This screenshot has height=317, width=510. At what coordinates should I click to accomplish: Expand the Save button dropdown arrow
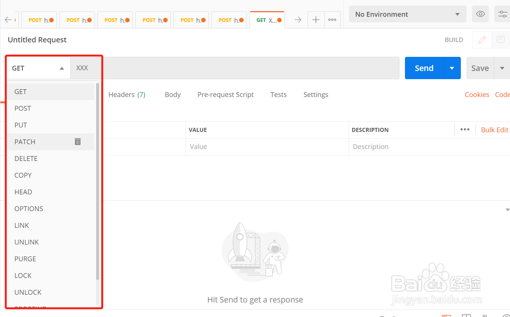point(502,68)
